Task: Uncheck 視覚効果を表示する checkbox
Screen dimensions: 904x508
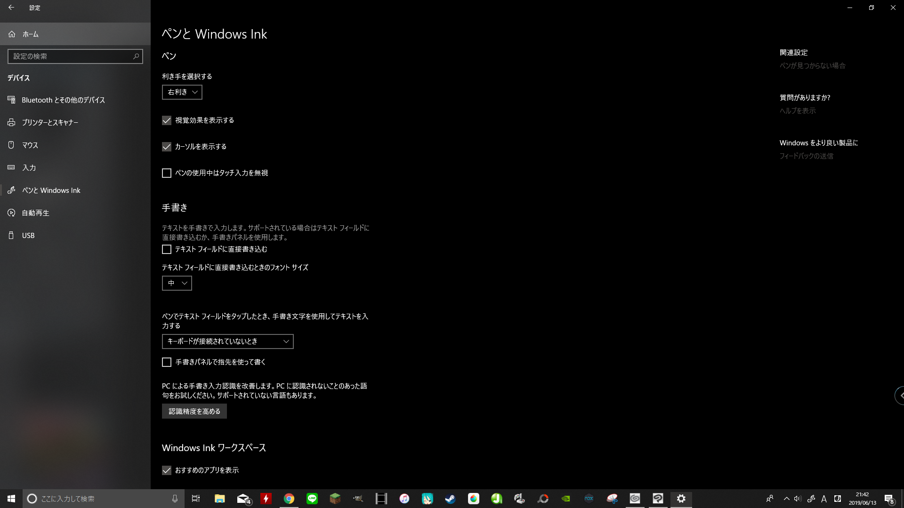Action: click(x=167, y=120)
